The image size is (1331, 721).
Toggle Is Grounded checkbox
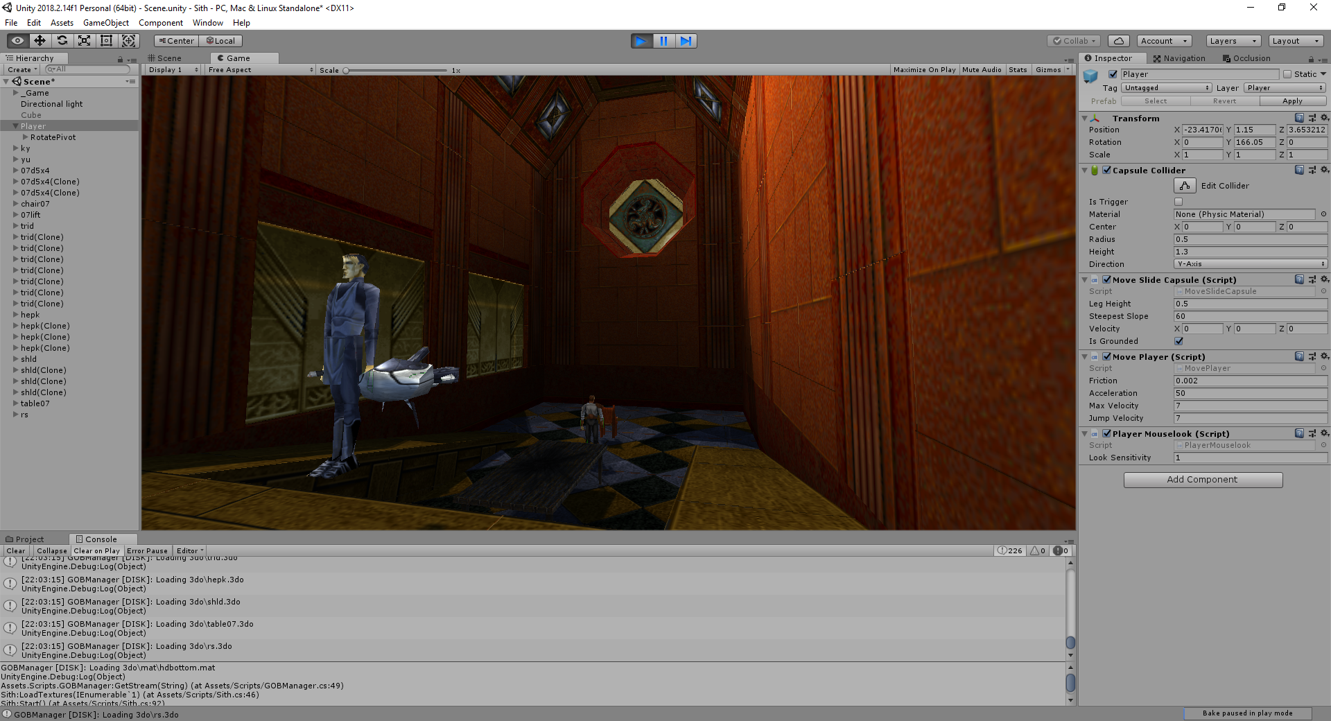tap(1178, 341)
